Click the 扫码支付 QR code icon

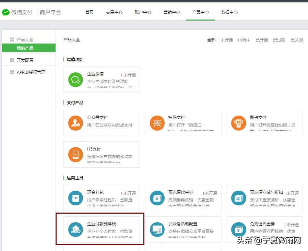(157, 123)
